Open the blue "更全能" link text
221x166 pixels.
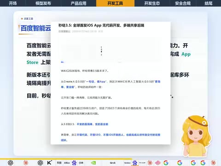(70, 87)
